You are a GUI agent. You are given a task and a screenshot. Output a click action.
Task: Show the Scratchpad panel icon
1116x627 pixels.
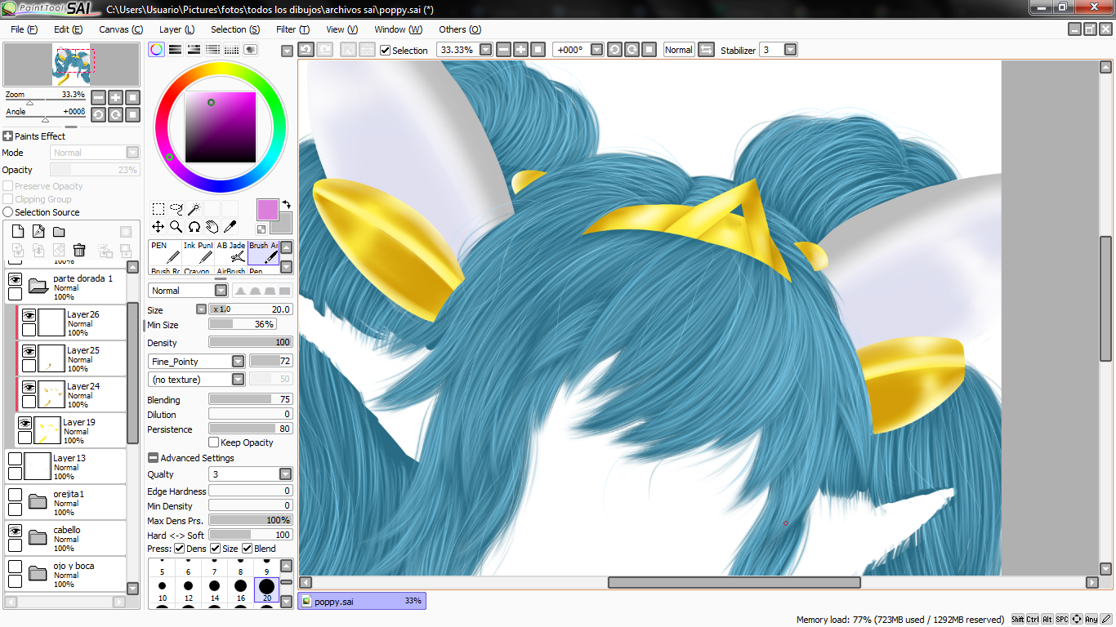(250, 50)
